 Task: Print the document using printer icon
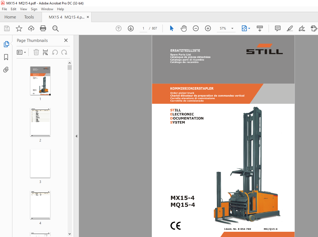43,28
